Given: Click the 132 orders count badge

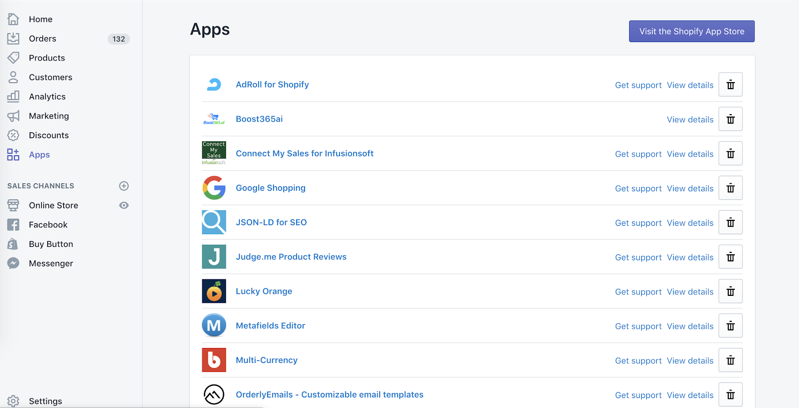Looking at the screenshot, I should click(x=119, y=39).
